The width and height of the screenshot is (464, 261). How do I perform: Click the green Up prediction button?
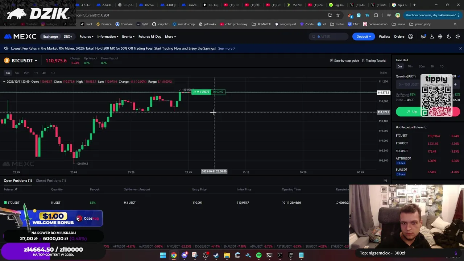click(412, 112)
